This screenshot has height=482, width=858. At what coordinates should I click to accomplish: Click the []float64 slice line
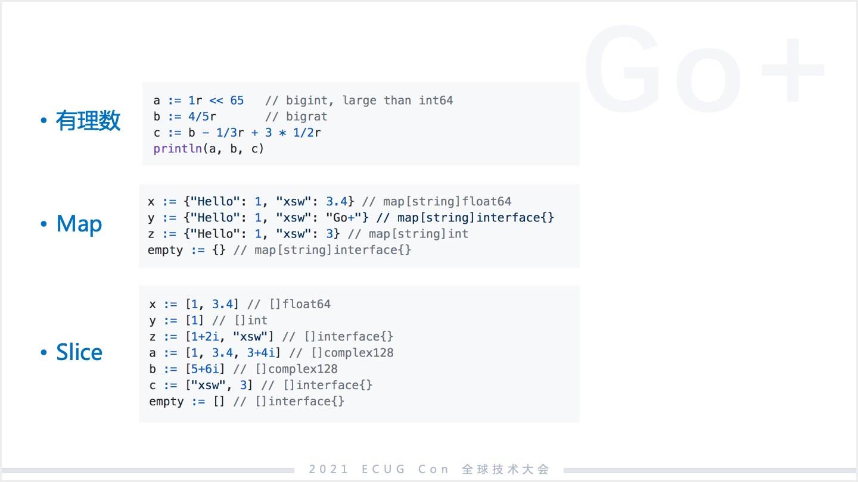240,304
